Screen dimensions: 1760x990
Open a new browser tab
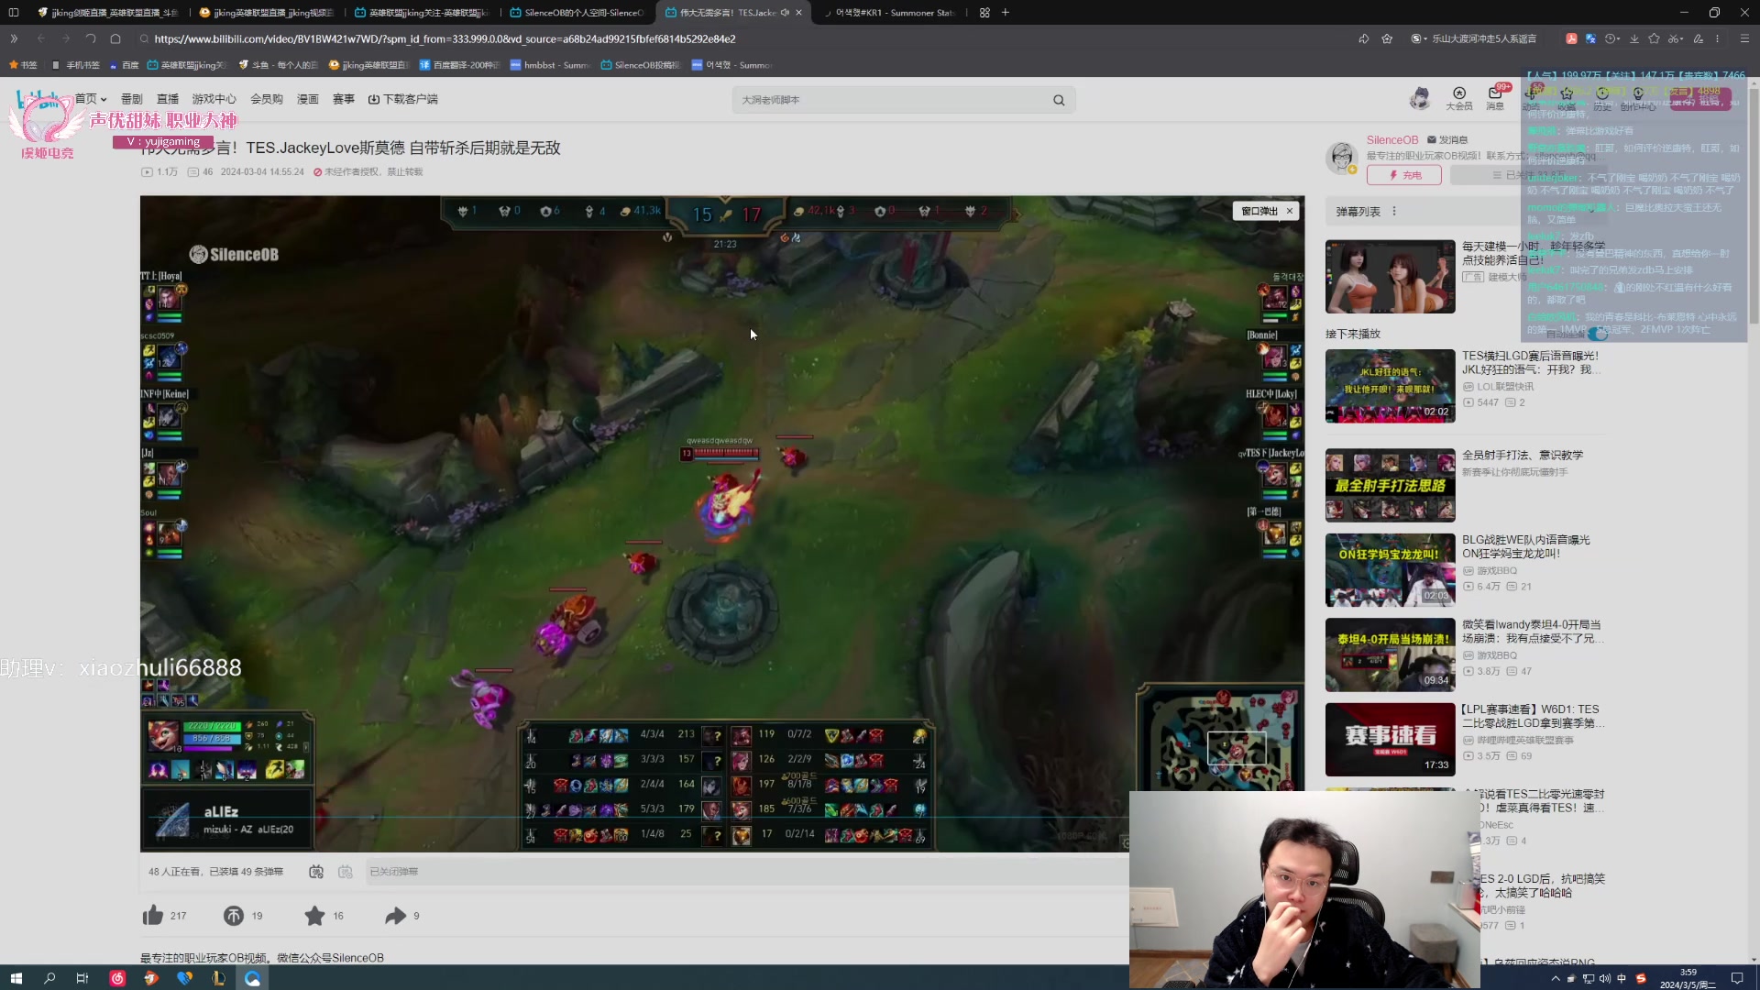(1006, 12)
